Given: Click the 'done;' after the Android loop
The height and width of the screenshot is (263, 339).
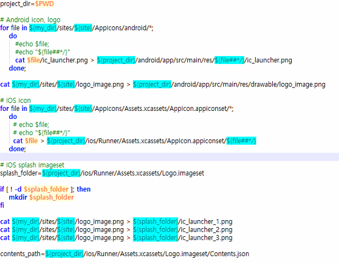Looking at the screenshot, I should coord(17,68).
